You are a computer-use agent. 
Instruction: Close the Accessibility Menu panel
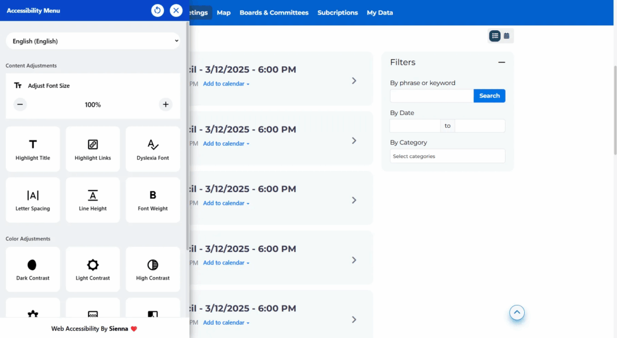coord(176,10)
